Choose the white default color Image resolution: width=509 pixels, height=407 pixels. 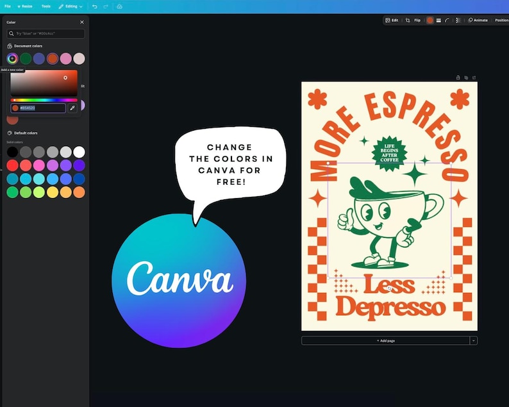point(79,152)
